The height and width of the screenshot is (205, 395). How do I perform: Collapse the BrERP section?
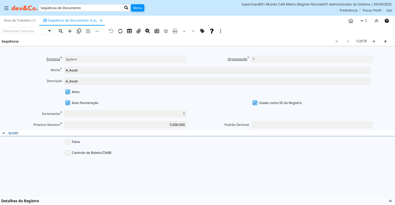coord(4,133)
